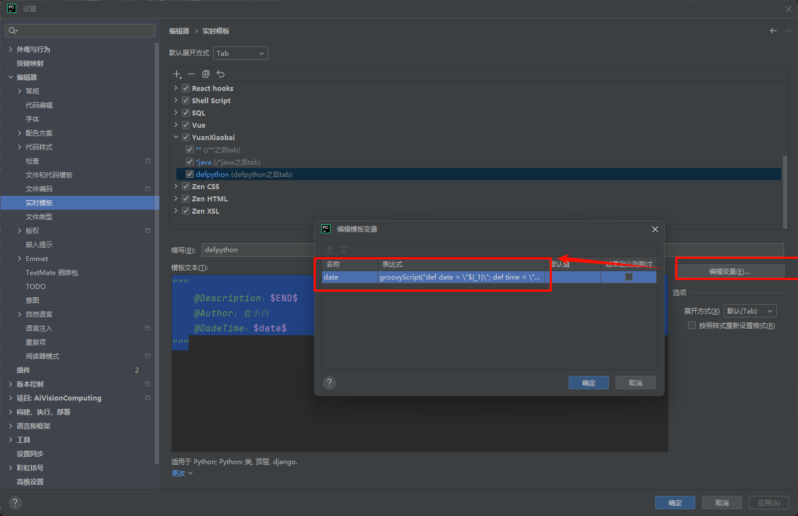Open the 展开方式 默认(Tab) dropdown
Viewport: 798px width, 516px height.
[x=750, y=311]
